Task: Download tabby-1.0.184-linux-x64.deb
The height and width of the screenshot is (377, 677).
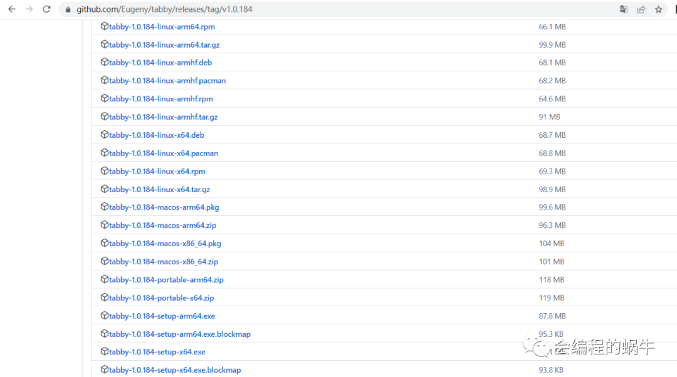Action: pyautogui.click(x=156, y=135)
